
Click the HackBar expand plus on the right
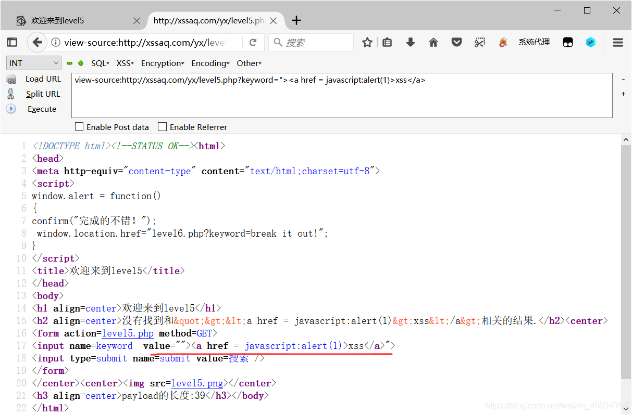(x=624, y=94)
